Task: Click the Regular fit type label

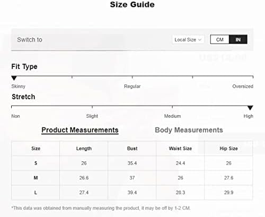Action: click(x=132, y=86)
